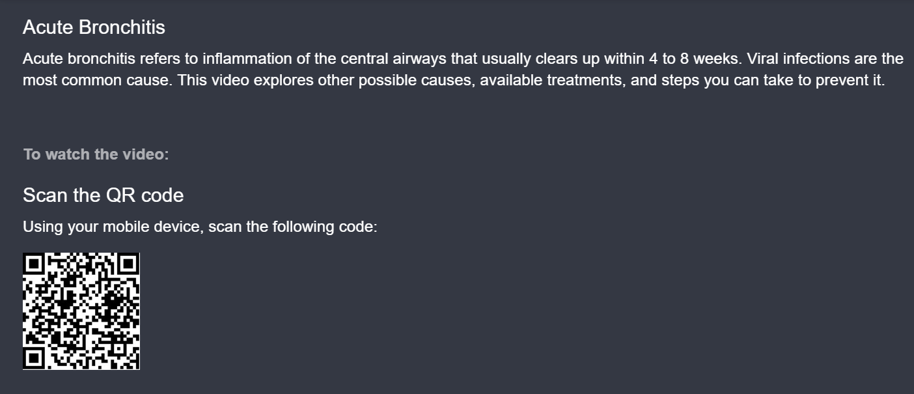Click the QR code's top-right finder square

[129, 264]
